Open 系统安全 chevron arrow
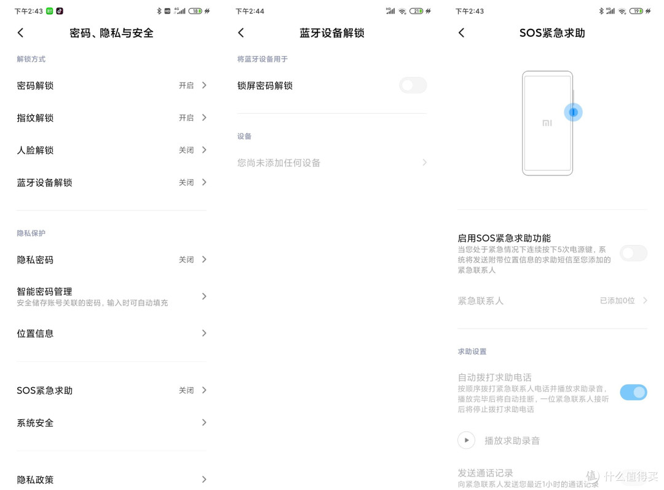 pyautogui.click(x=204, y=423)
